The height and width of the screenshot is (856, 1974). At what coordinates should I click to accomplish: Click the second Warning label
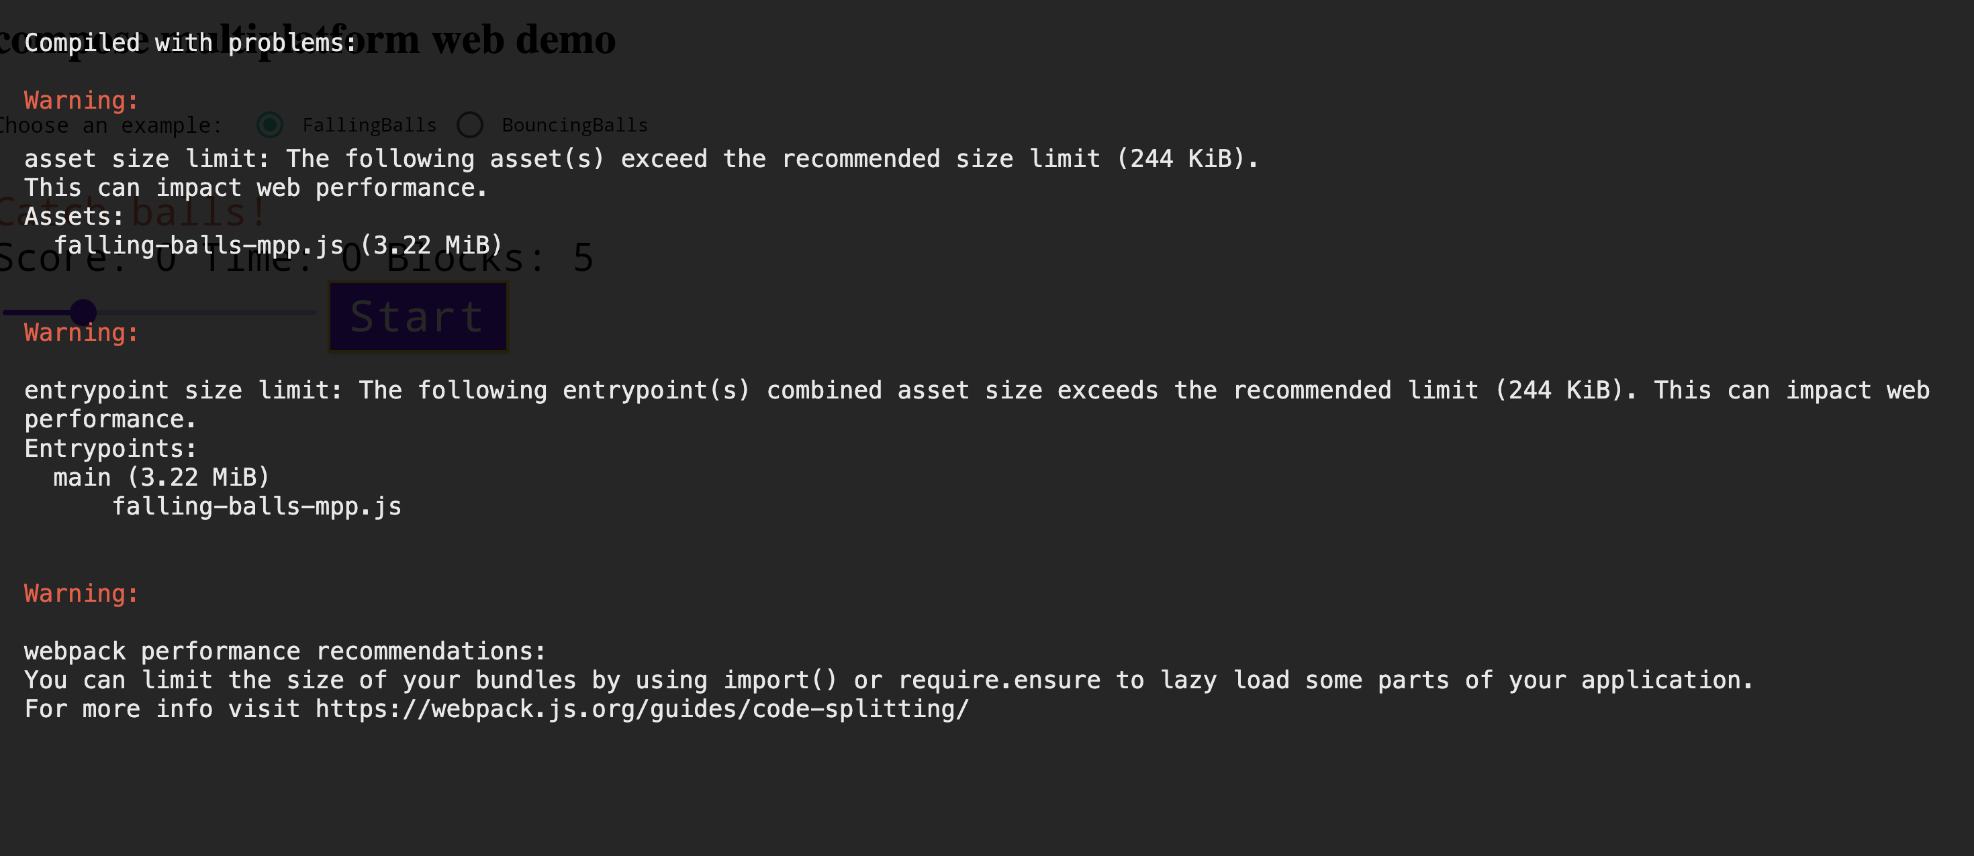tap(80, 332)
